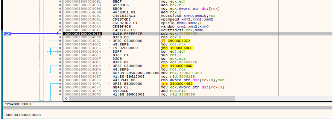
Task: Select address 00000039000C4098
Action: coord(83,12)
